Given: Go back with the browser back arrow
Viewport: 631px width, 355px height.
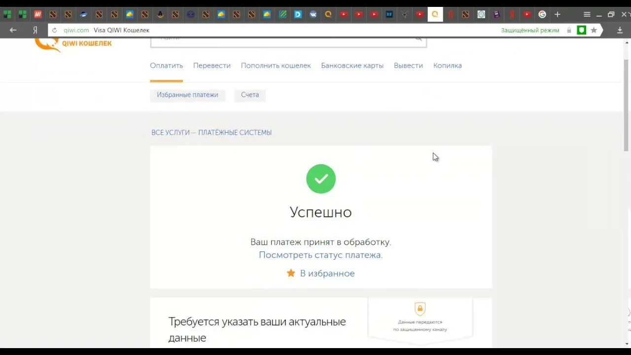Looking at the screenshot, I should 13,30.
